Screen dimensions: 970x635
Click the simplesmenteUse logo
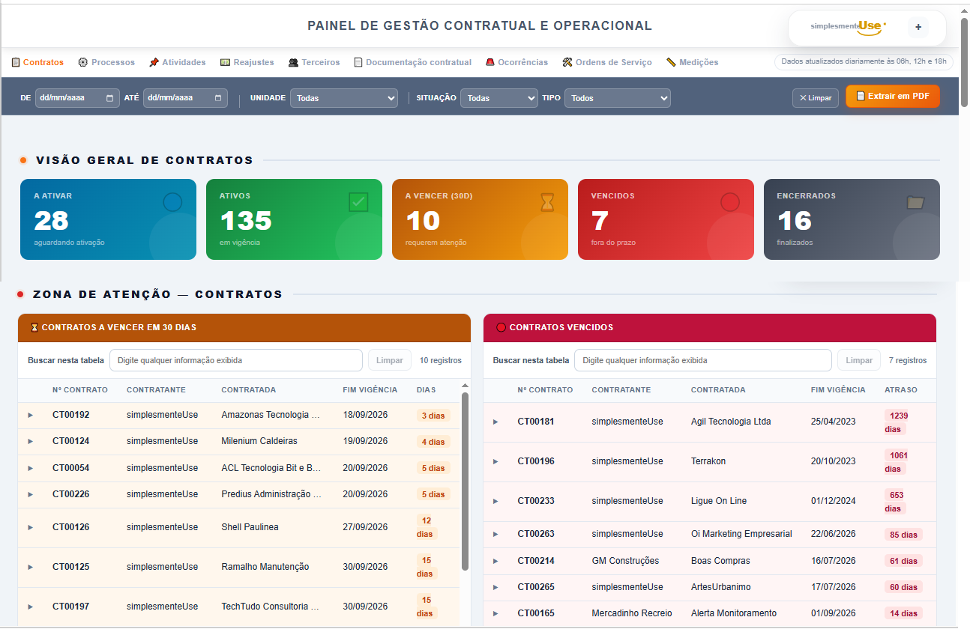848,26
